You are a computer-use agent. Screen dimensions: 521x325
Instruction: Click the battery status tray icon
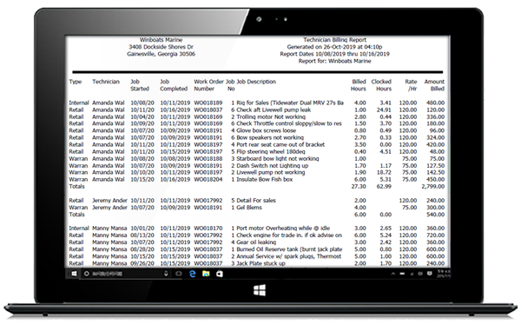[402, 274]
